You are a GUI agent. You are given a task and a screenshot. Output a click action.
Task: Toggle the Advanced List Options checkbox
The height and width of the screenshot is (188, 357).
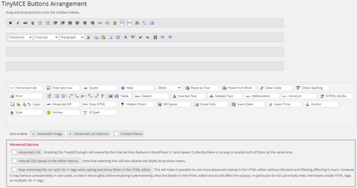[70, 134]
